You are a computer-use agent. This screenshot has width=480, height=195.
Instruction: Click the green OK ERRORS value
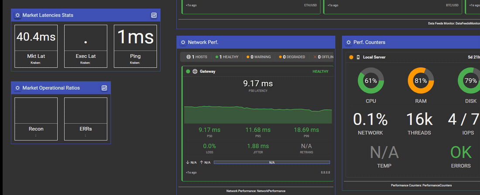(461, 152)
